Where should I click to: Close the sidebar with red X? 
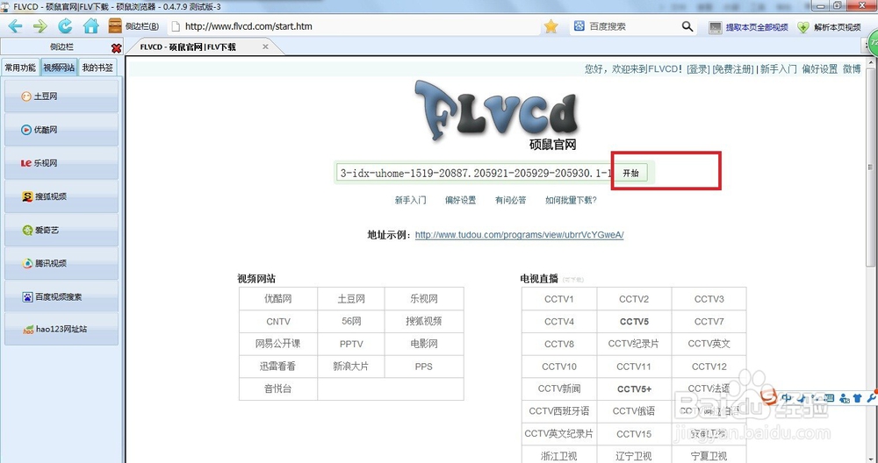(x=117, y=48)
